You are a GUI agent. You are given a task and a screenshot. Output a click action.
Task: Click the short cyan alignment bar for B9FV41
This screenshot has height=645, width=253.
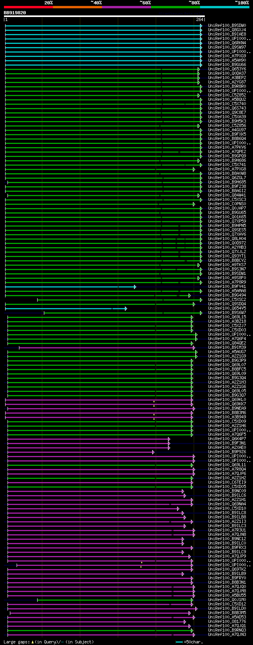click(x=70, y=287)
